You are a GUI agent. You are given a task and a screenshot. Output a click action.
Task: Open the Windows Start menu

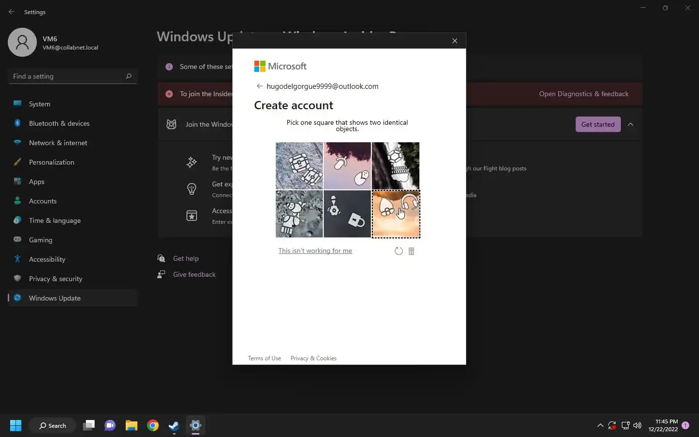(16, 426)
